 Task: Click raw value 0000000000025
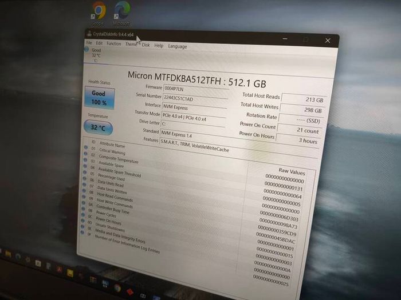click(271, 280)
